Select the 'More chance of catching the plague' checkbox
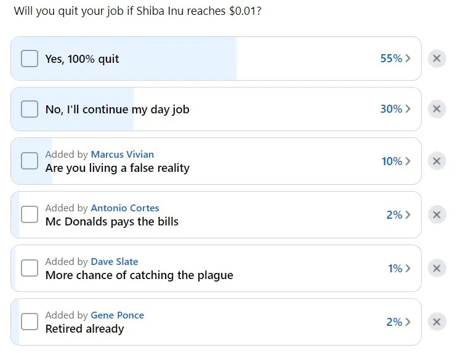The width and height of the screenshot is (458, 353). pyautogui.click(x=30, y=268)
